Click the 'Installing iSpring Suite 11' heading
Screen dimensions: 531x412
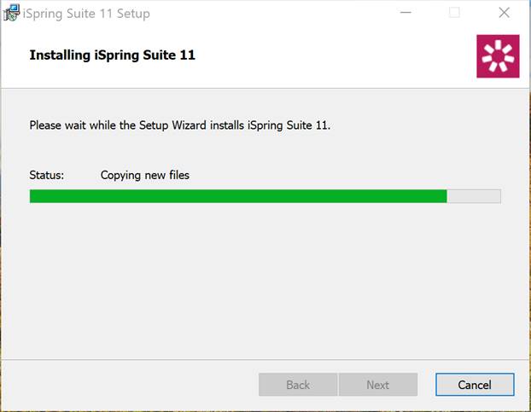(x=113, y=55)
